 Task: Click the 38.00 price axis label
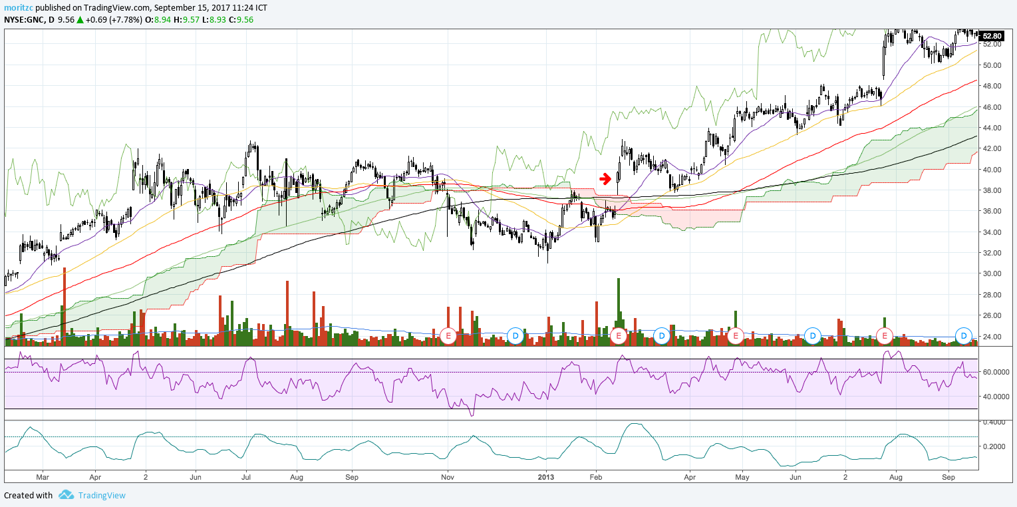(992, 190)
